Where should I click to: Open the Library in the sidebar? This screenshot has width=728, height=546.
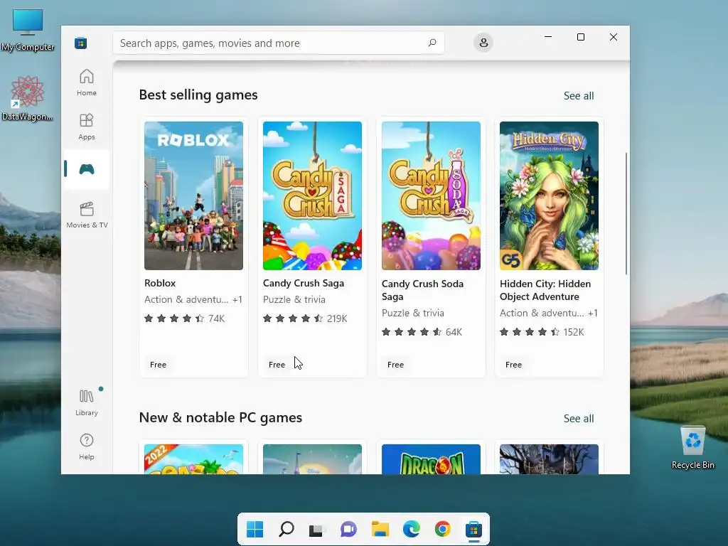click(x=86, y=402)
